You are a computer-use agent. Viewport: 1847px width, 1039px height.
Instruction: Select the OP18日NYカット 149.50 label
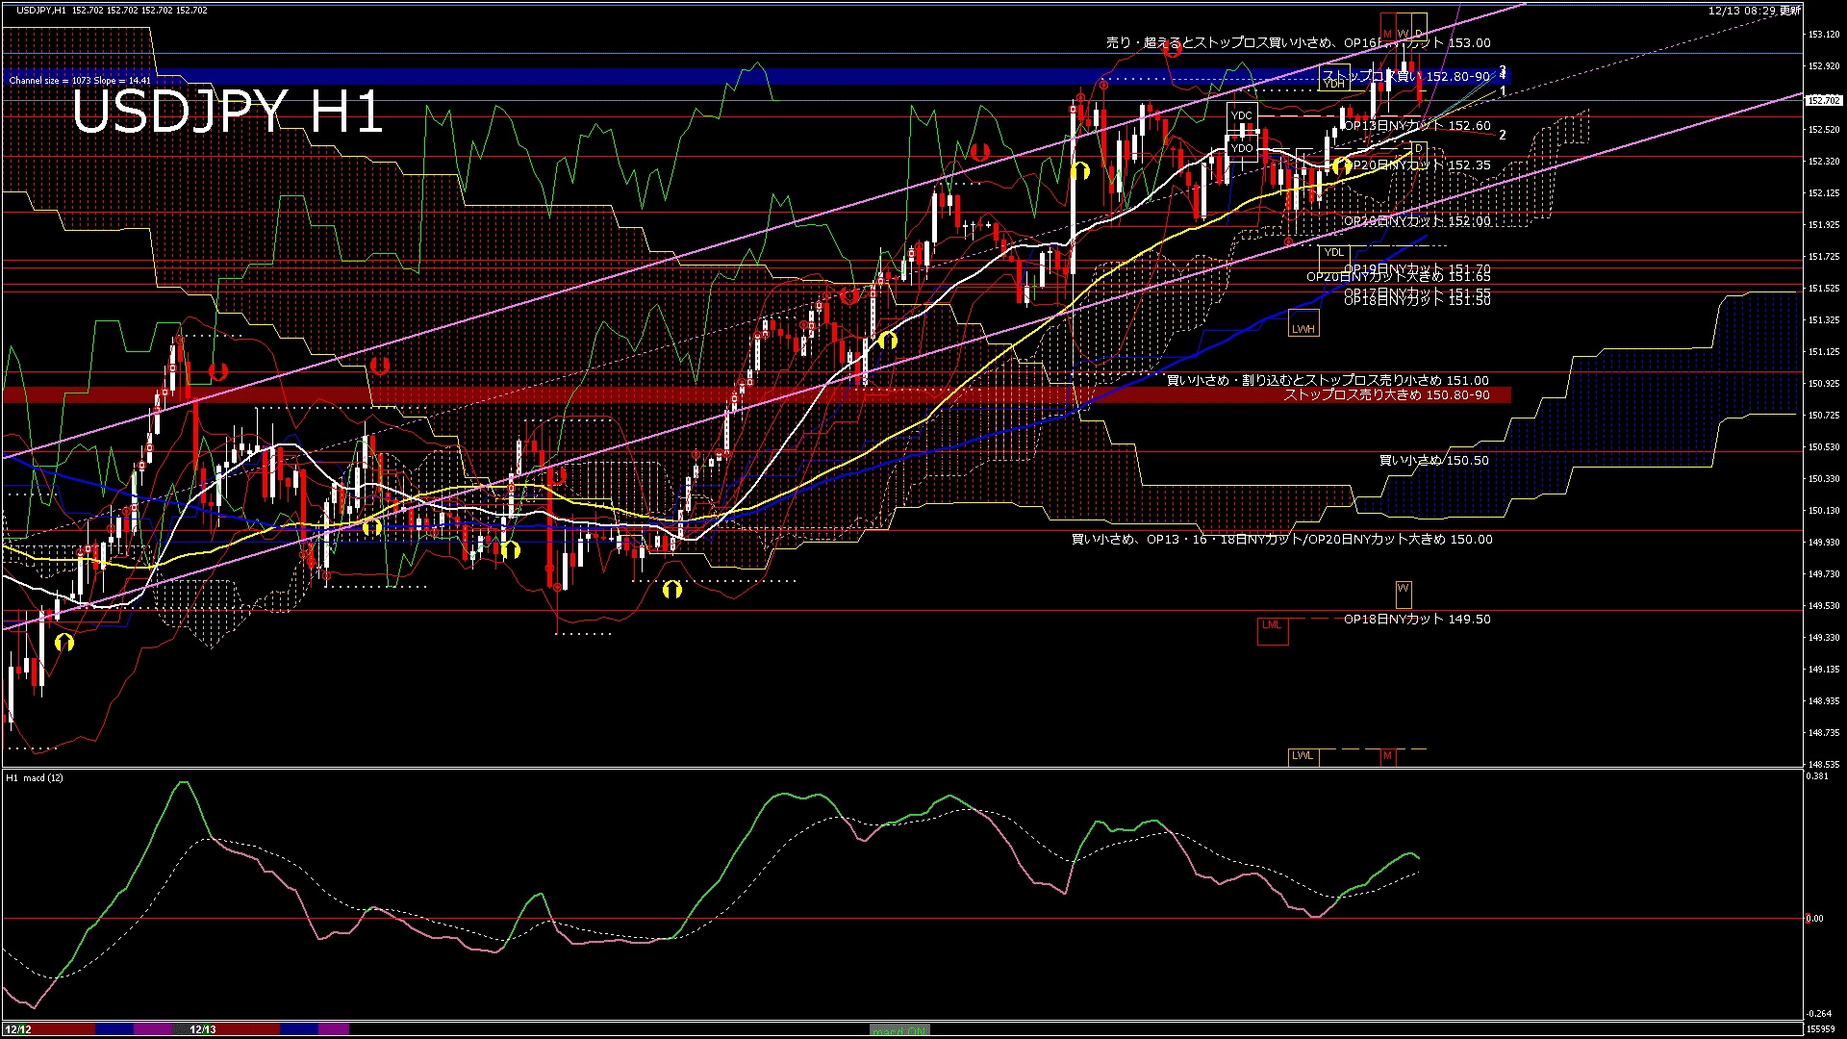click(1417, 619)
